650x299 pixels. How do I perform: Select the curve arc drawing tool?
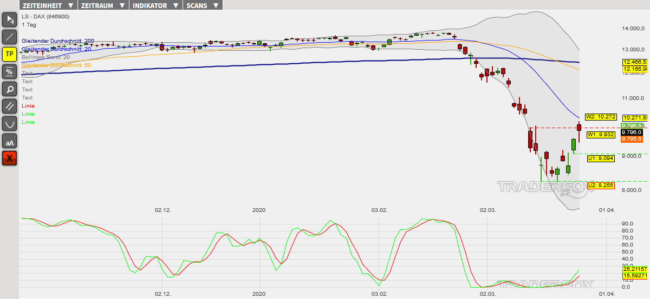pos(9,124)
